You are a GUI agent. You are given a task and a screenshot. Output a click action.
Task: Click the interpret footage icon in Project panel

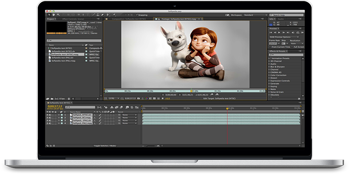(x=48, y=99)
